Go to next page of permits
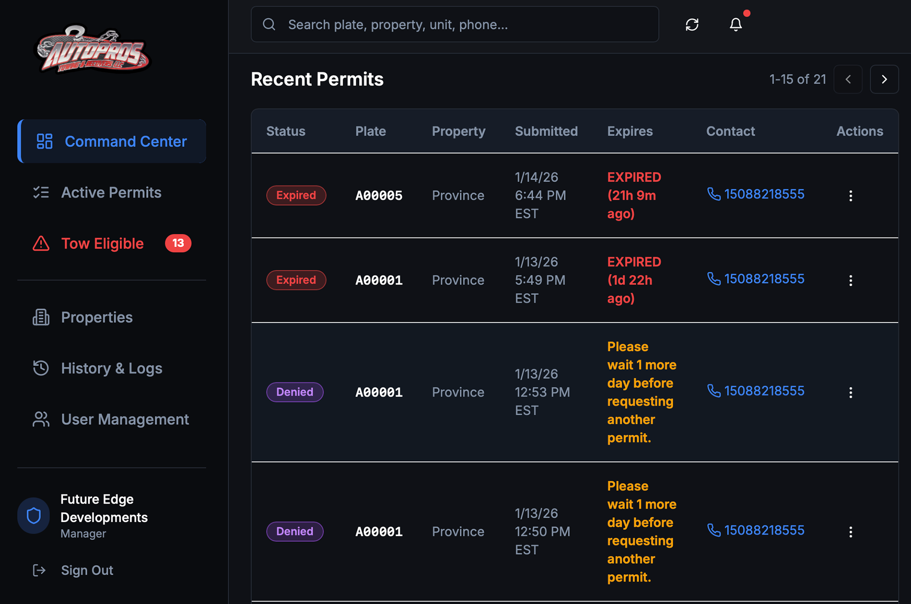The image size is (911, 604). (884, 79)
